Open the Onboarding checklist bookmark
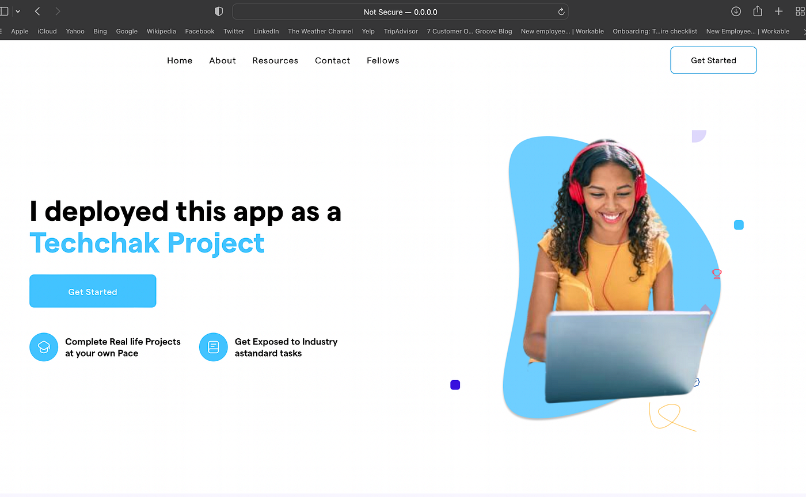The width and height of the screenshot is (806, 497). (x=655, y=31)
